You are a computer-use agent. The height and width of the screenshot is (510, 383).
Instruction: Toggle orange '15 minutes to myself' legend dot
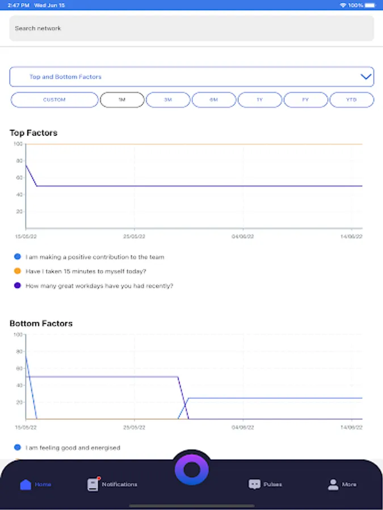[x=18, y=271]
